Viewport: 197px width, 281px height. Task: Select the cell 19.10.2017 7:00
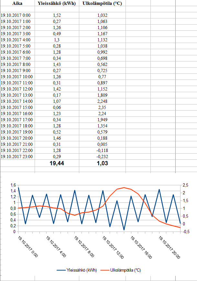pyautogui.click(x=17, y=58)
